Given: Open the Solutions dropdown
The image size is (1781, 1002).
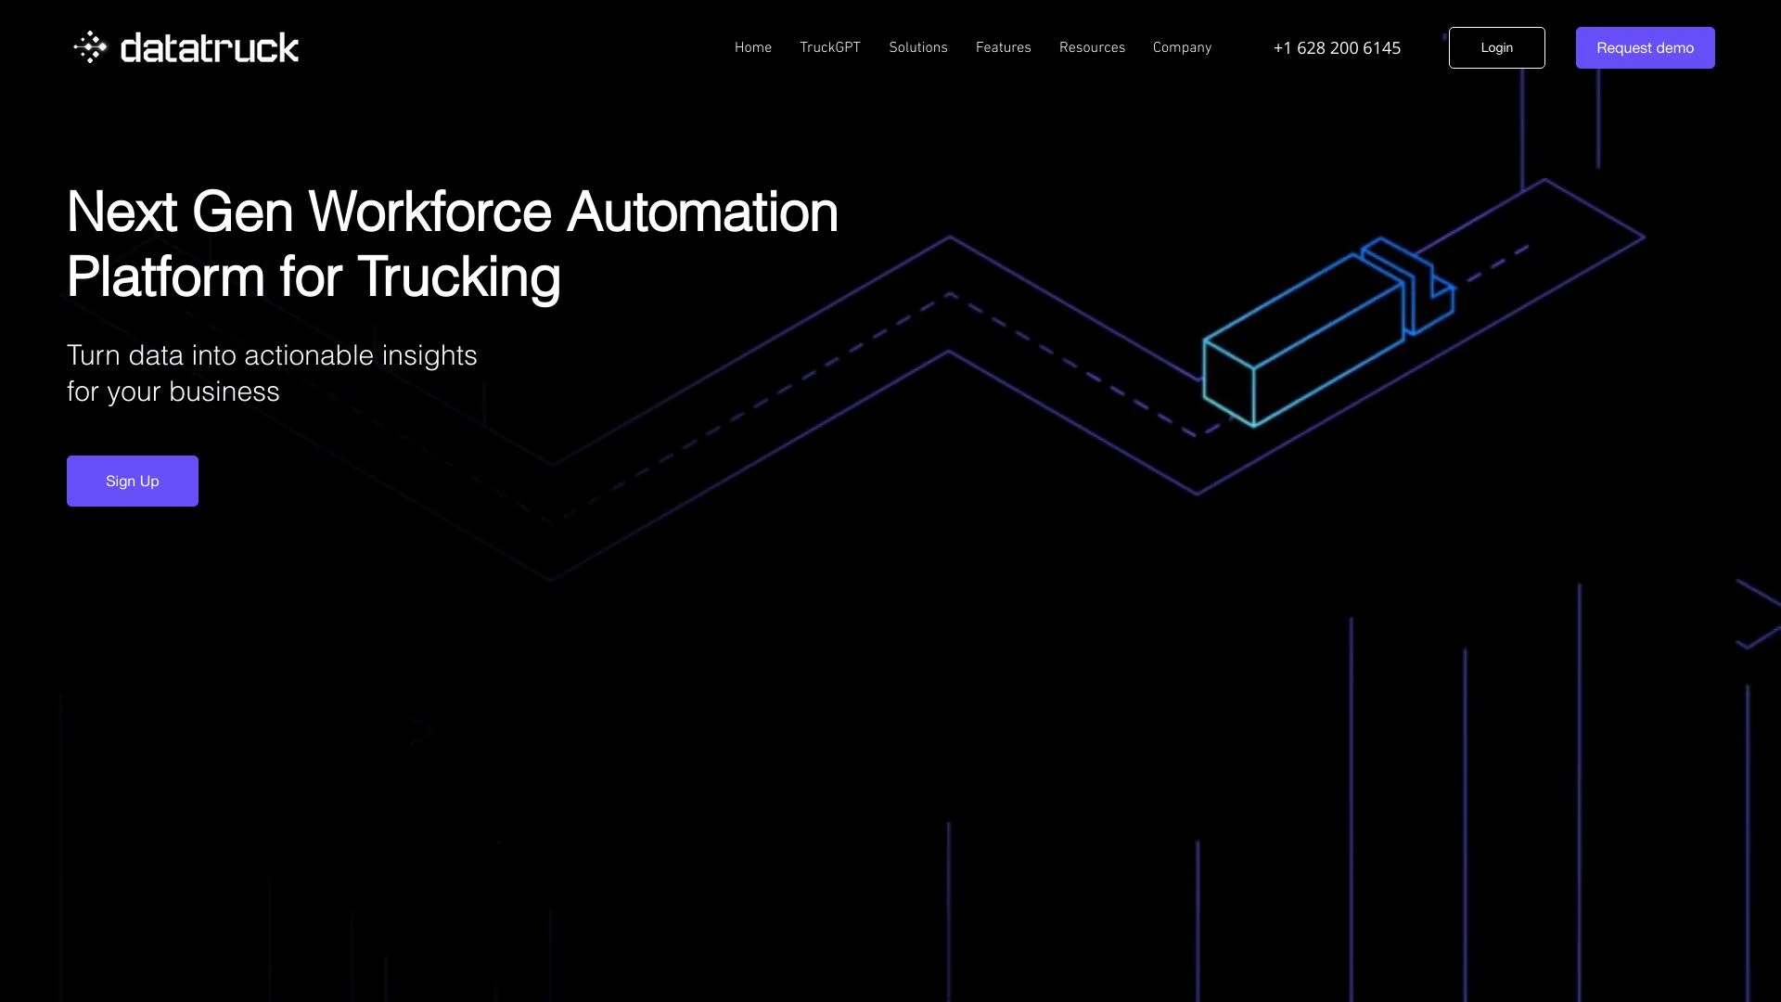Looking at the screenshot, I should 918,47.
